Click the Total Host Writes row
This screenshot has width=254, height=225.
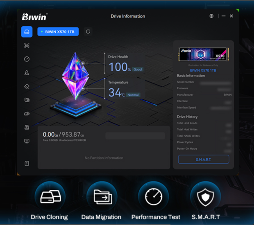204,130
